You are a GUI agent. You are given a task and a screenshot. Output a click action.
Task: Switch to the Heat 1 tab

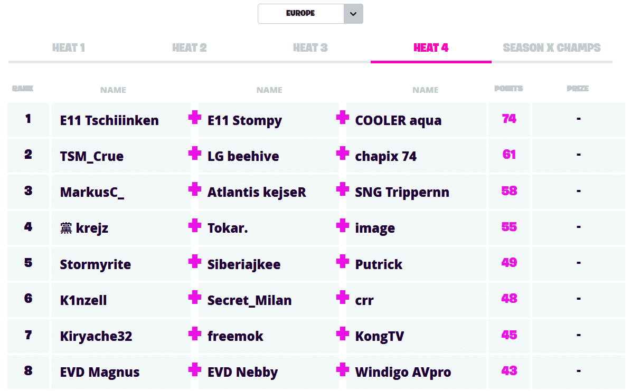coord(69,48)
